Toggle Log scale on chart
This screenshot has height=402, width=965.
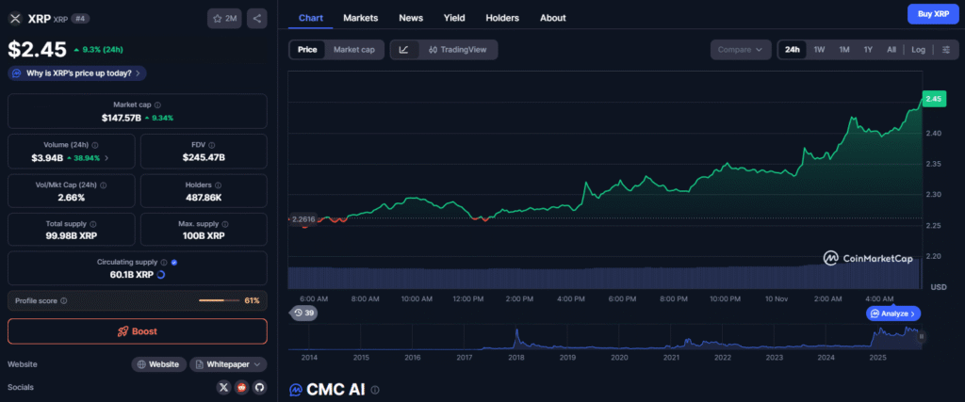point(918,50)
